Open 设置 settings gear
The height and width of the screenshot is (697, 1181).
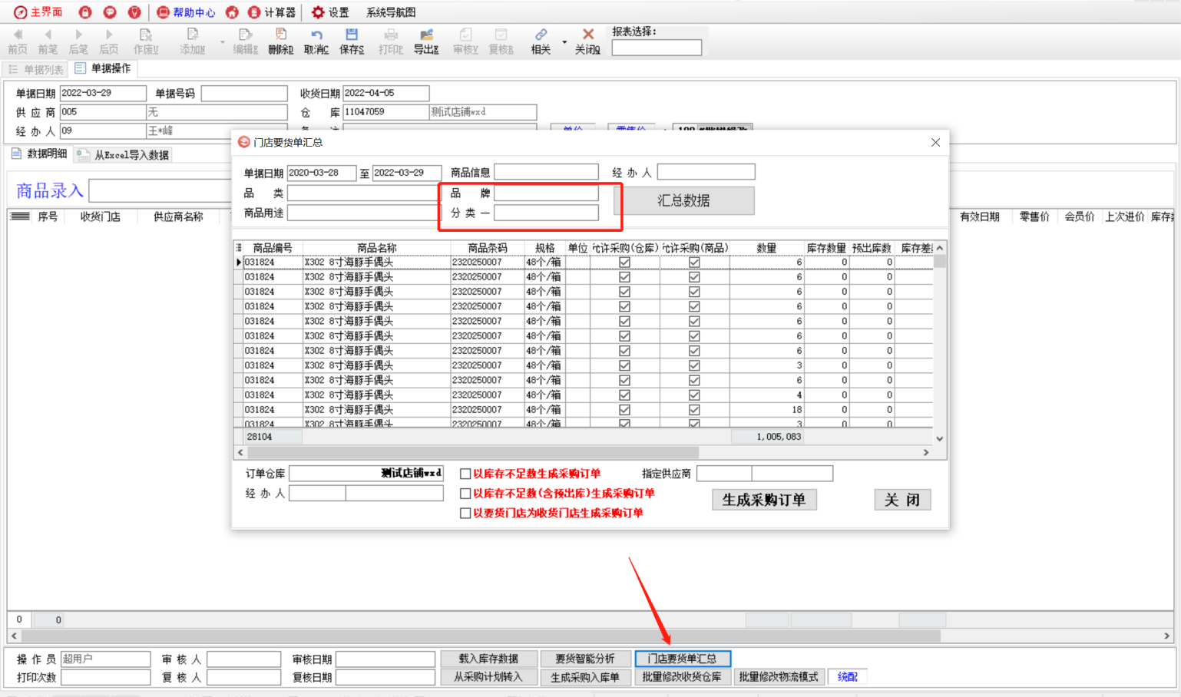click(x=329, y=12)
